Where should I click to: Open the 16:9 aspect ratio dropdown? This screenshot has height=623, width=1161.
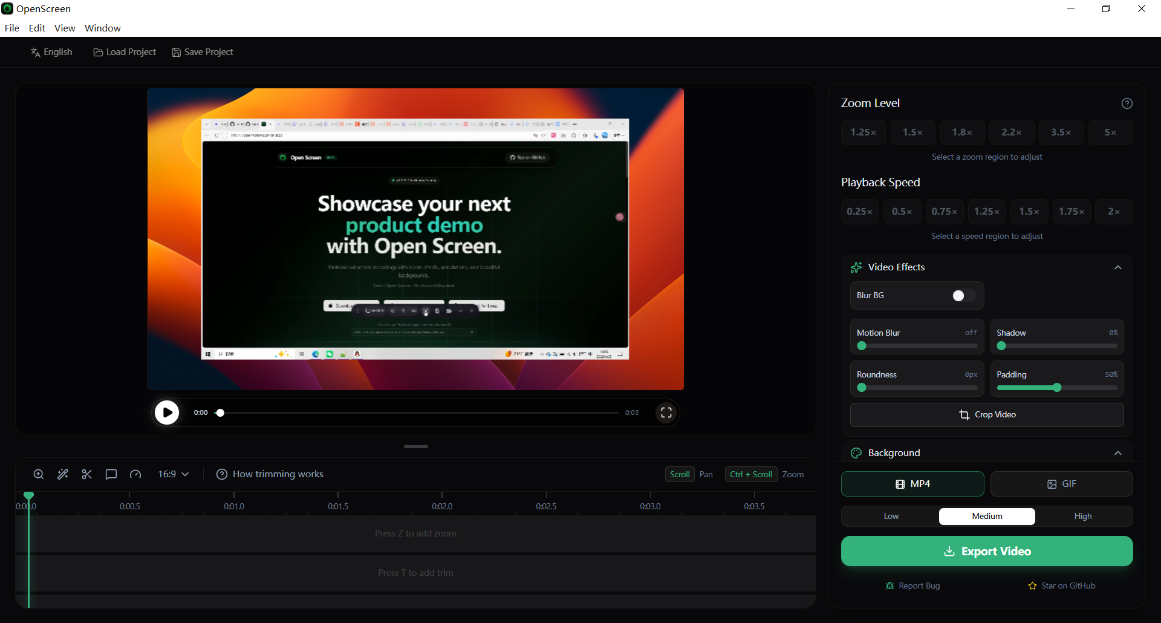[174, 474]
